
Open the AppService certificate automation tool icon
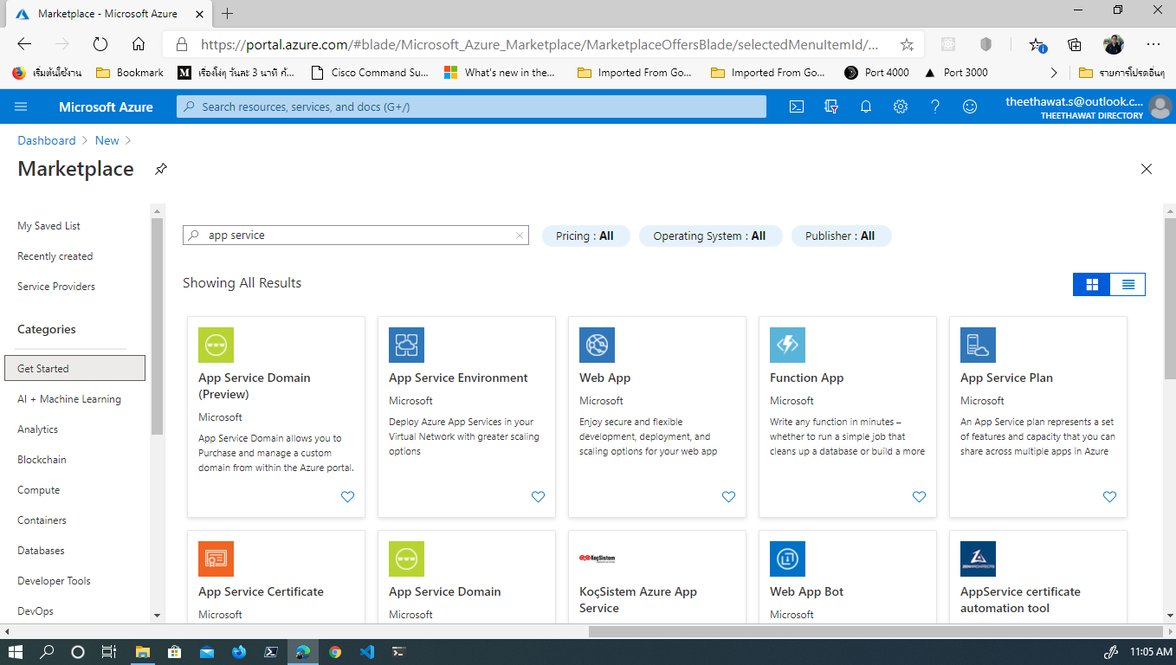click(x=978, y=558)
